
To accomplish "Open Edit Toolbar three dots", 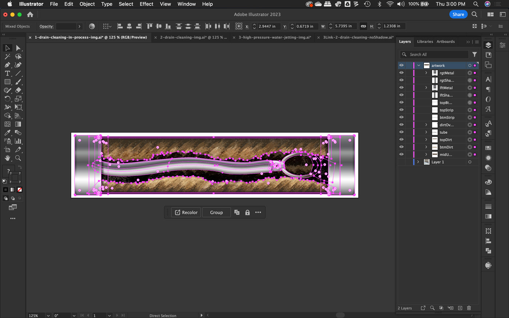I will (13, 218).
